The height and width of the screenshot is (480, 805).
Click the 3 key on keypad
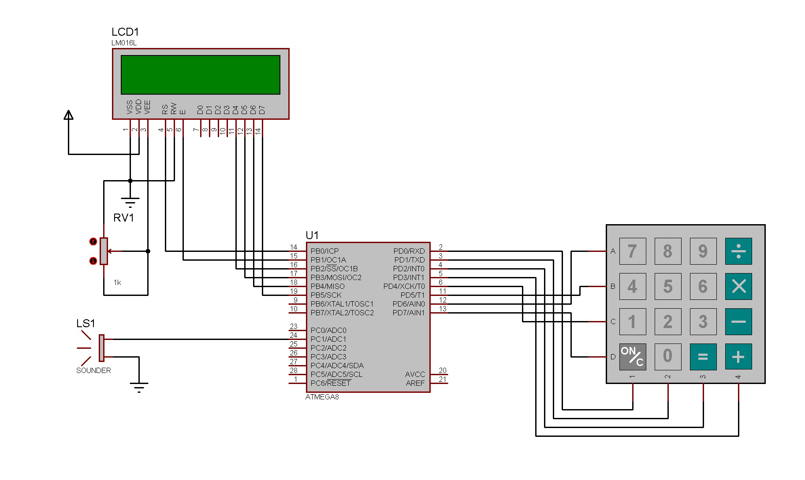coord(703,321)
